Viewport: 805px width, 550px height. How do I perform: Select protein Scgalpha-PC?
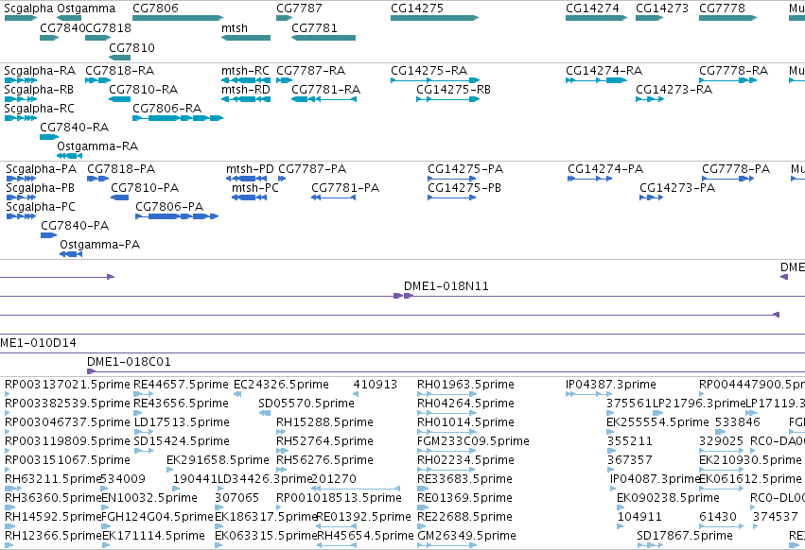(x=41, y=207)
